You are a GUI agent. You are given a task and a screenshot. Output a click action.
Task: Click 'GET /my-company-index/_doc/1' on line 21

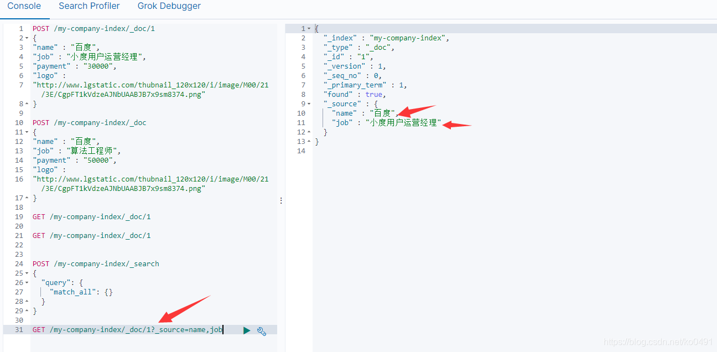tap(92, 236)
